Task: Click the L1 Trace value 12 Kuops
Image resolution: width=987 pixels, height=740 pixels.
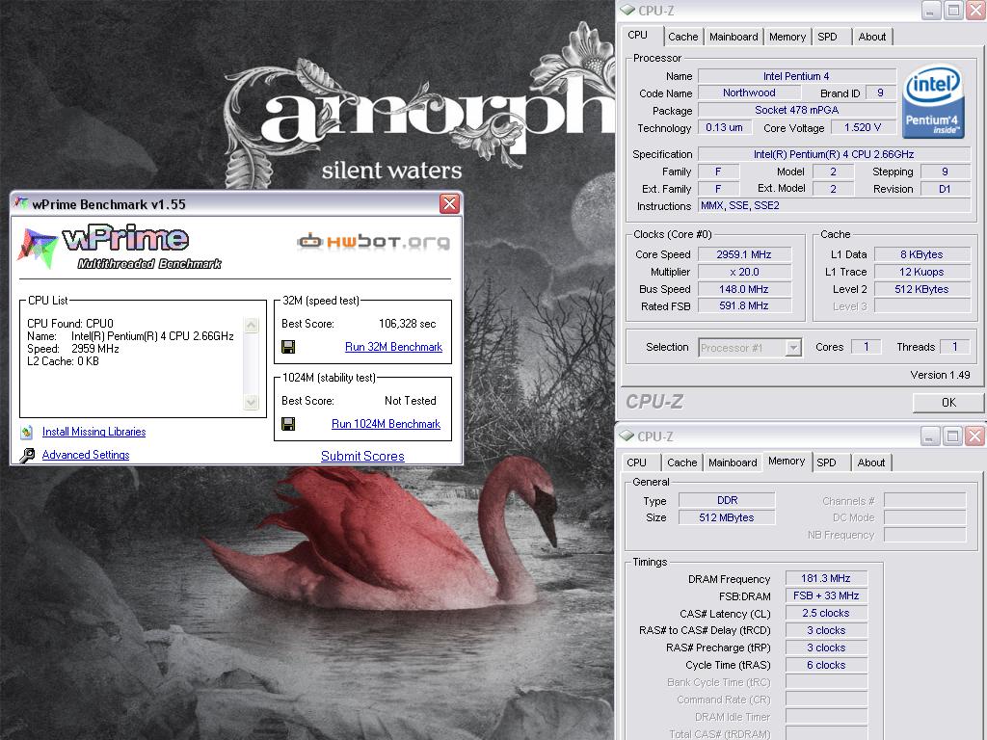Action: click(921, 272)
